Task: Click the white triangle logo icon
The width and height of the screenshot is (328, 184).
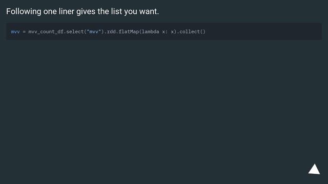Action: (314, 169)
